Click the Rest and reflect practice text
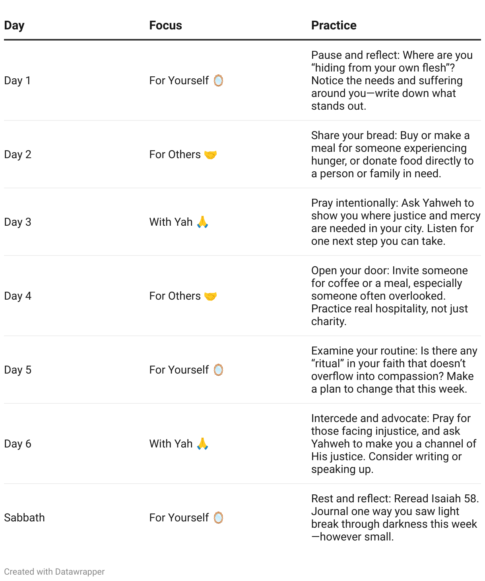485x581 pixels. coord(395,518)
